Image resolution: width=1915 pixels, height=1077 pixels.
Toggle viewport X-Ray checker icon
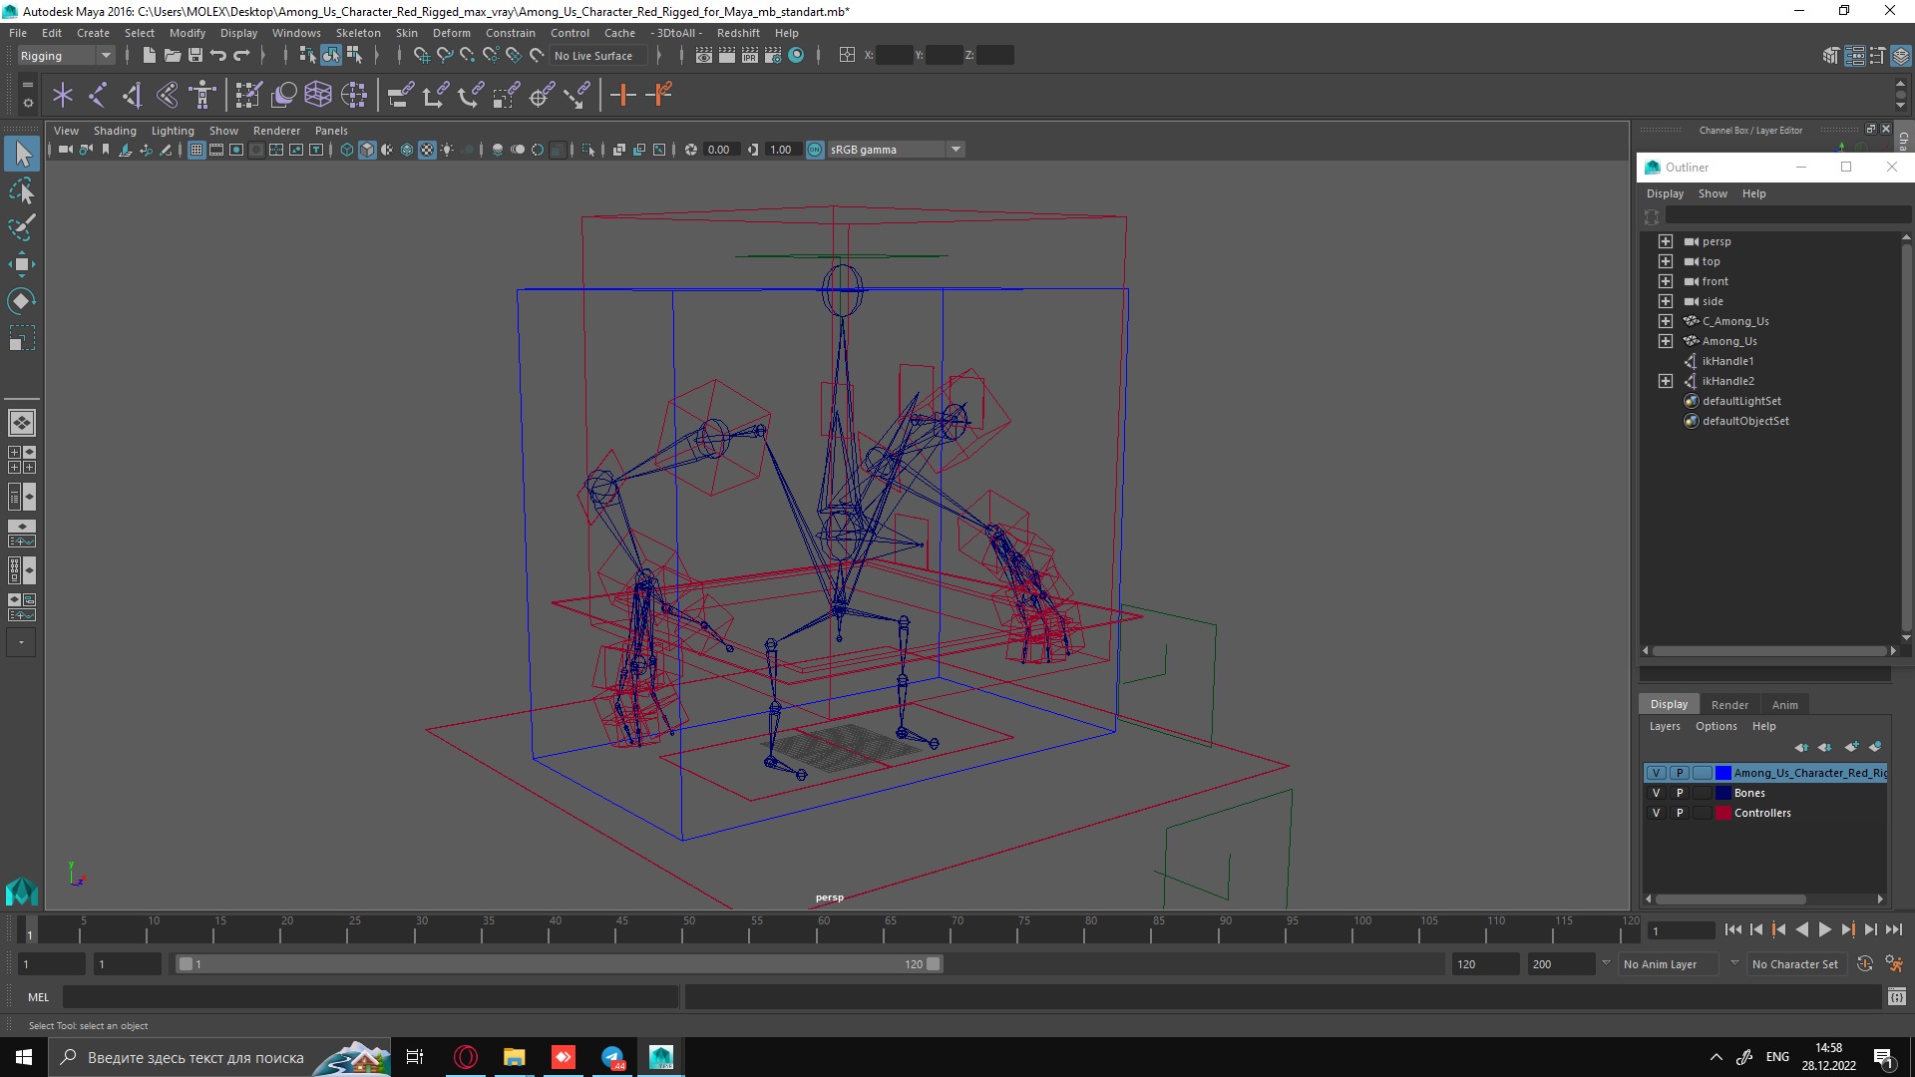pos(427,150)
